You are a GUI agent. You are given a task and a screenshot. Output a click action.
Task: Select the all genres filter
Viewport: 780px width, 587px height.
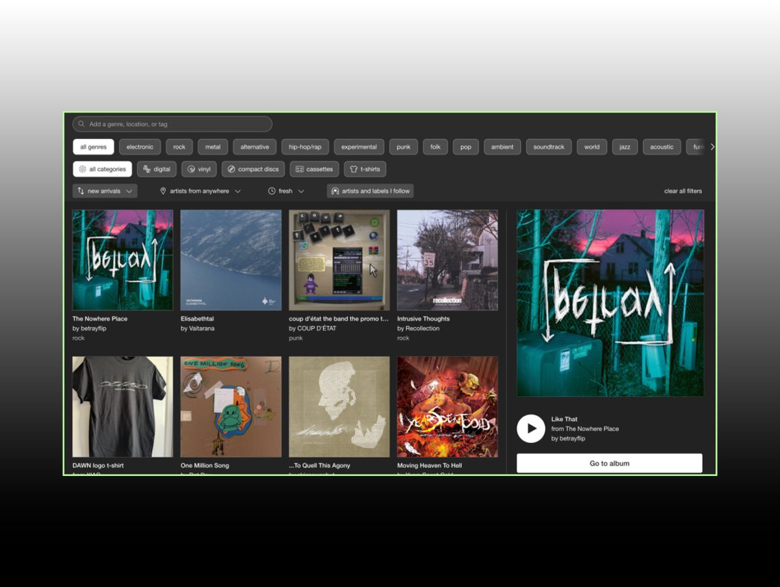[94, 147]
